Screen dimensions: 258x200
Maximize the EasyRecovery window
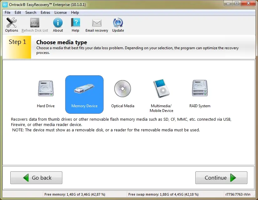click(237, 3)
